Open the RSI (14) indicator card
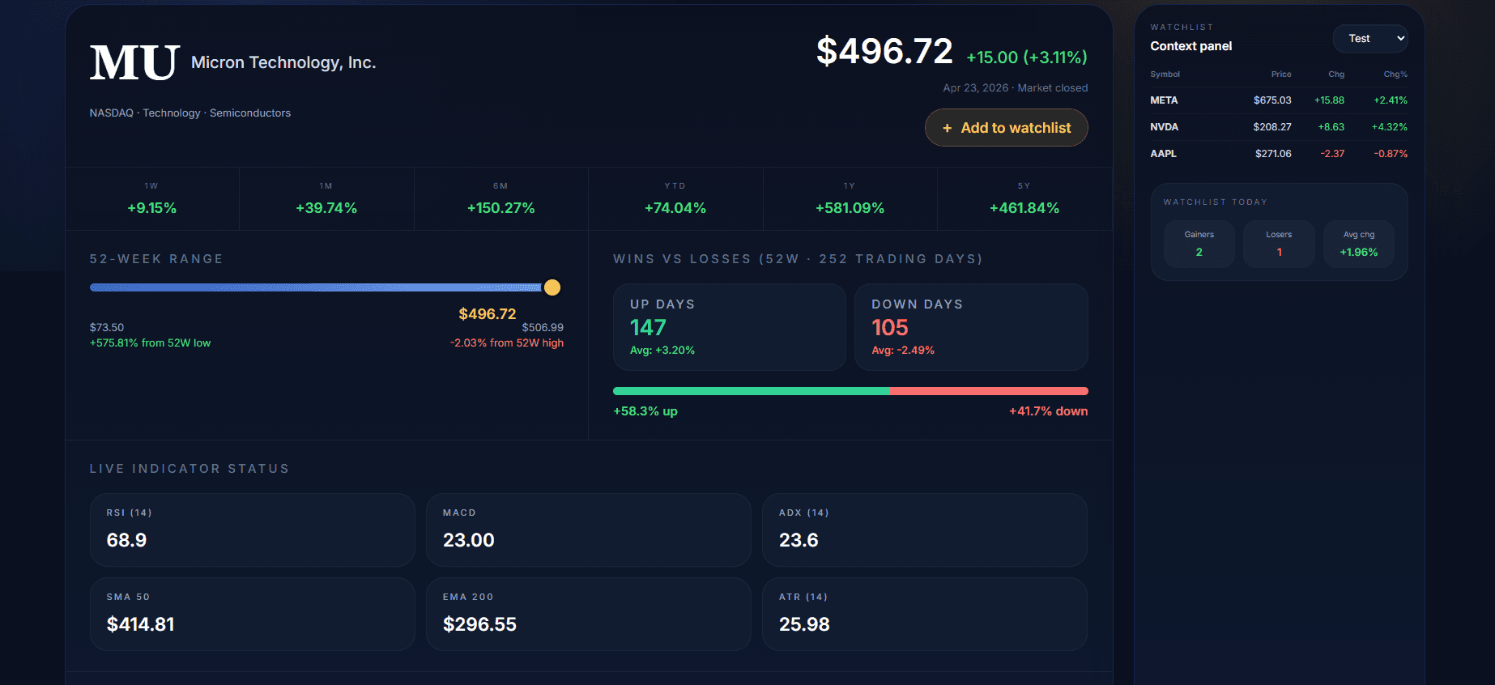This screenshot has height=685, width=1495. (x=252, y=530)
